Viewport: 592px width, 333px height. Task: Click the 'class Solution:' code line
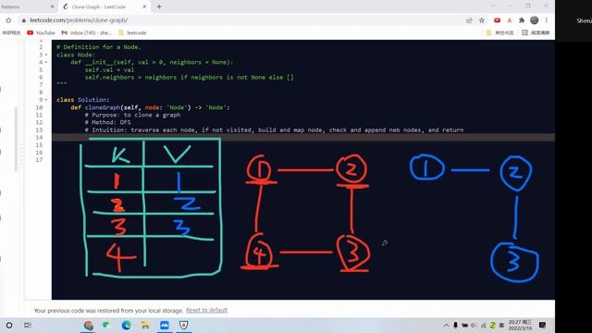(83, 100)
